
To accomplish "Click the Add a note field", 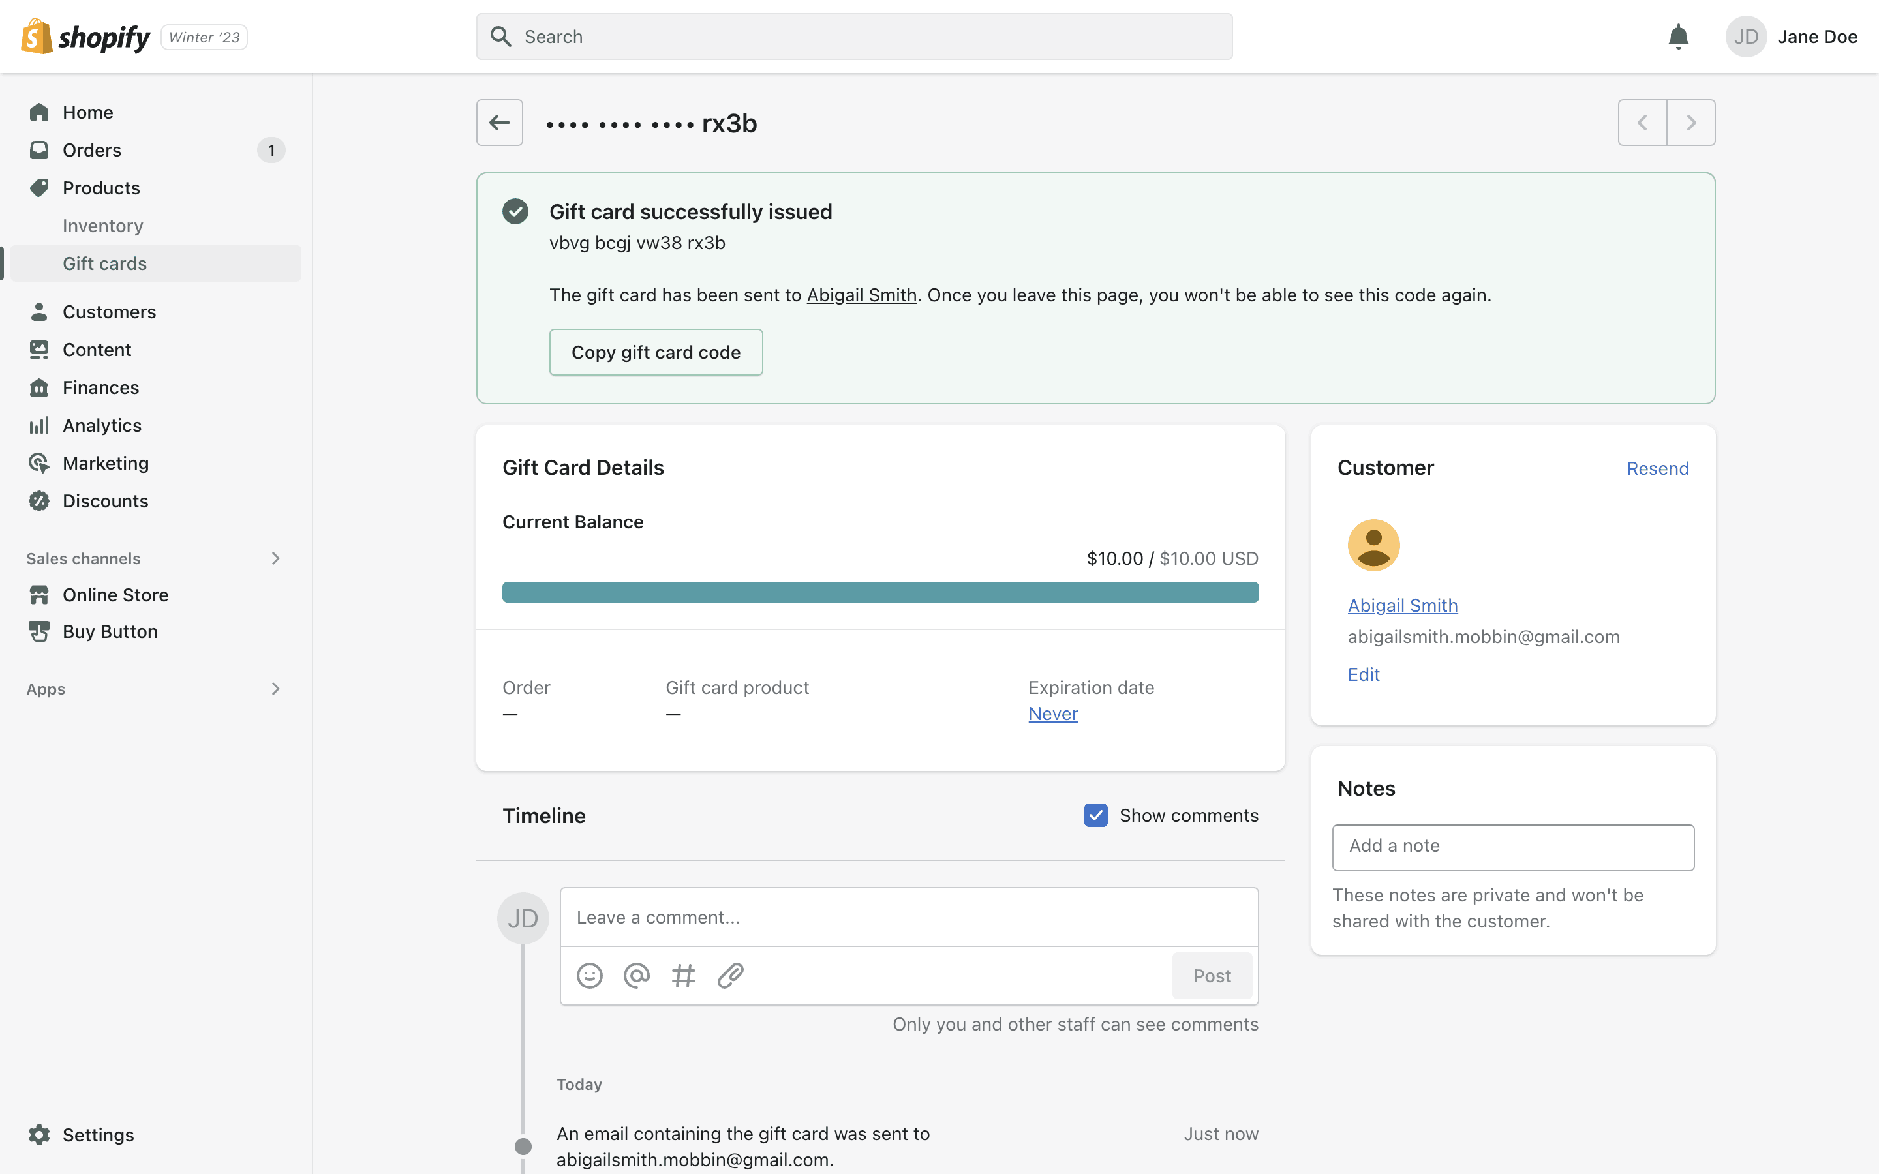I will tap(1512, 847).
